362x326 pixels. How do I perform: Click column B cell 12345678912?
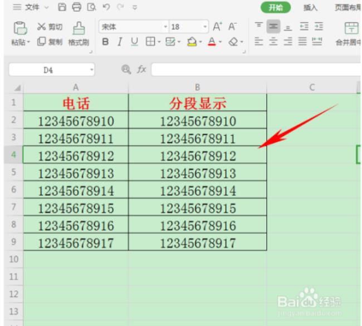pyautogui.click(x=197, y=155)
